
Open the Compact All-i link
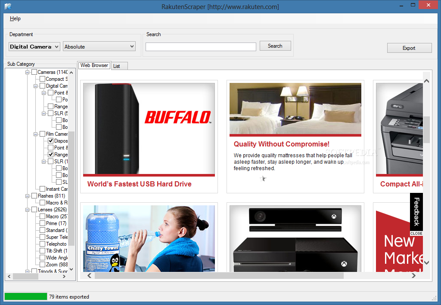click(x=401, y=184)
